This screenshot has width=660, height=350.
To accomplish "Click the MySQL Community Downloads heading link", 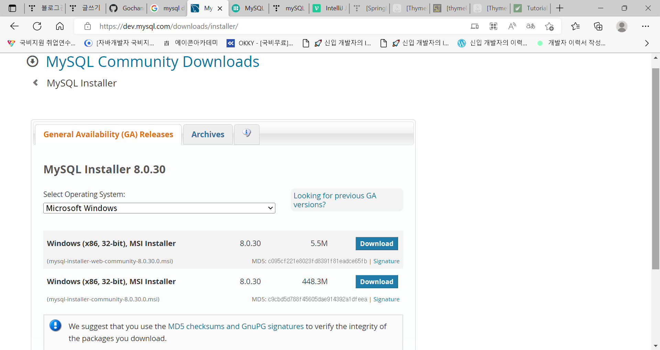I will [153, 62].
